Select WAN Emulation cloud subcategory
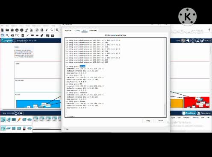Viewport: 212px width, 157px height. coord(29,128)
